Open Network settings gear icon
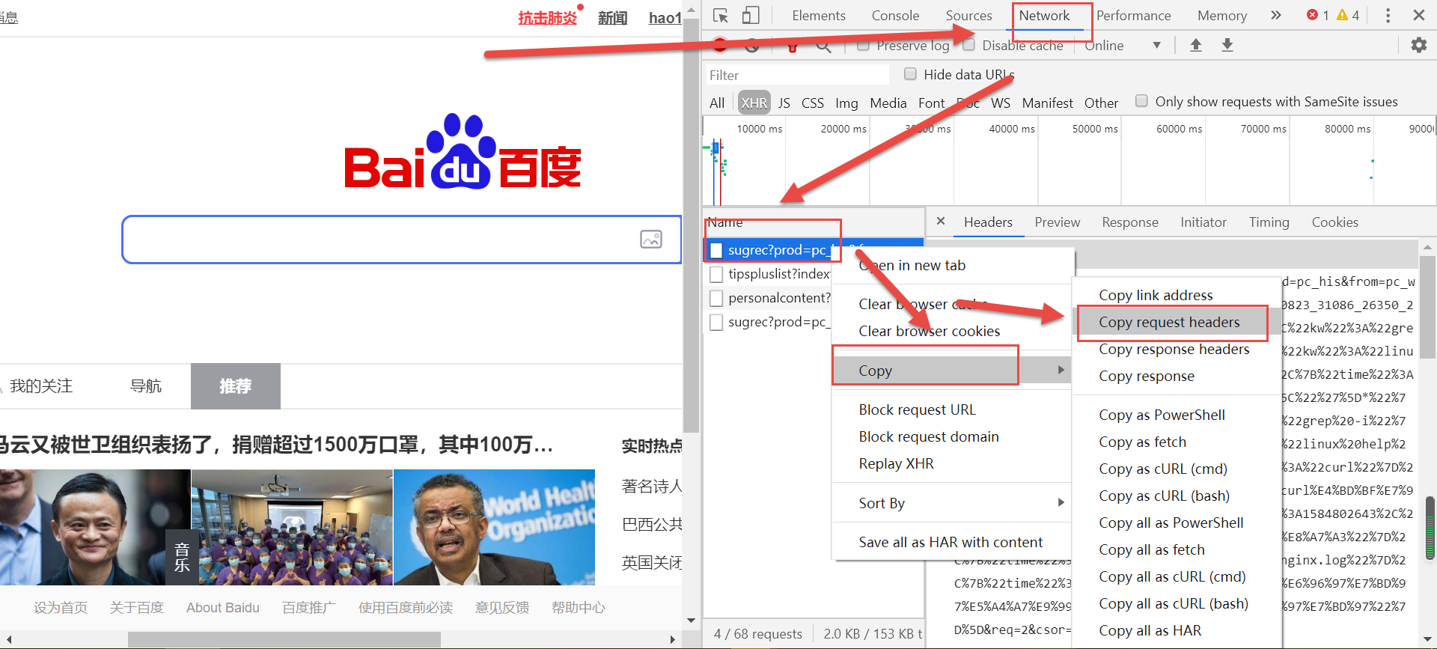Image resolution: width=1437 pixels, height=649 pixels. (1418, 45)
